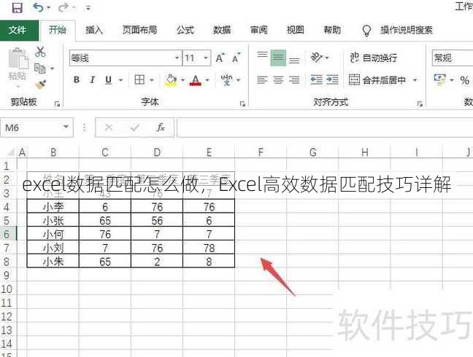Toggle the highlighted Middle Align icon
This screenshot has width=473, height=357.
pos(278,58)
